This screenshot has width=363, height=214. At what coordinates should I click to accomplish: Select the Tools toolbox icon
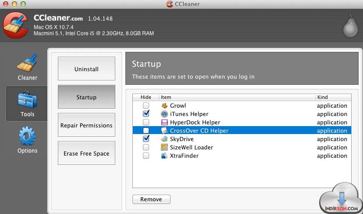27,100
